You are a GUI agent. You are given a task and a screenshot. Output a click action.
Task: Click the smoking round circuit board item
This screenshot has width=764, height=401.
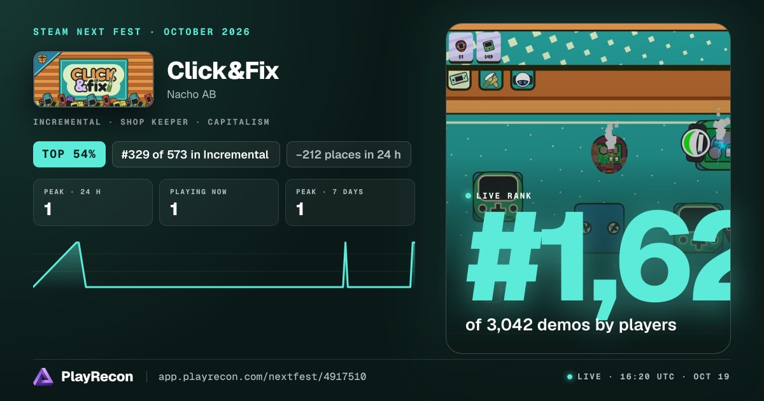(609, 153)
